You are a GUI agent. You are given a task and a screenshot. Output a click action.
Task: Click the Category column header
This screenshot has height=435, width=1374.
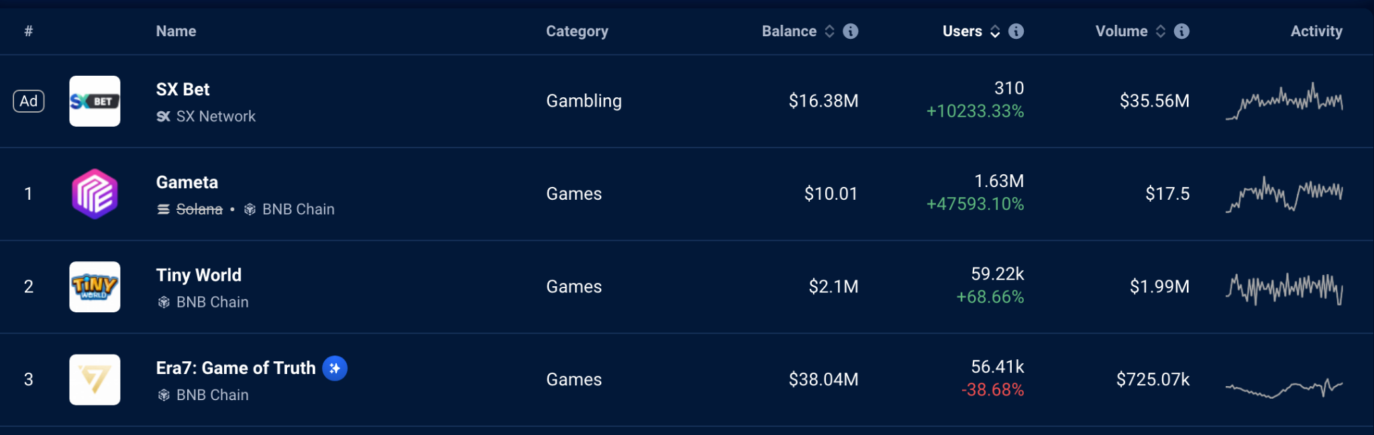577,31
